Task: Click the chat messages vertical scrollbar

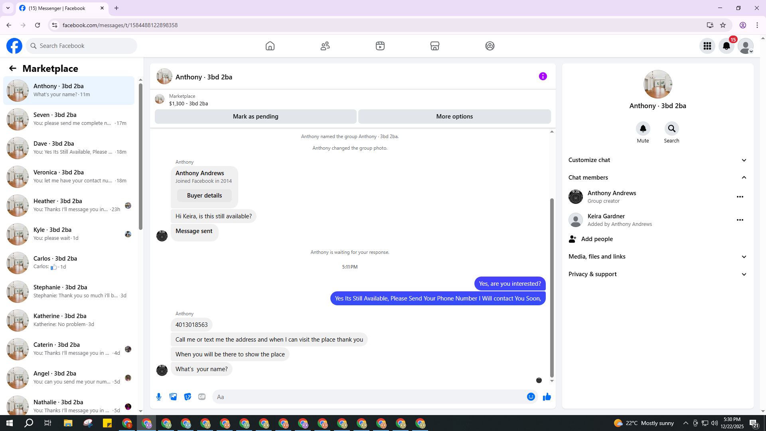Action: click(552, 287)
